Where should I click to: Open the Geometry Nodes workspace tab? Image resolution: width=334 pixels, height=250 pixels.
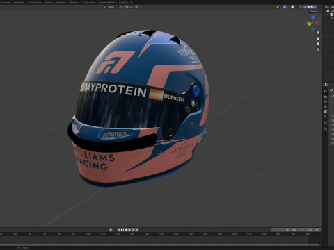point(107,3)
